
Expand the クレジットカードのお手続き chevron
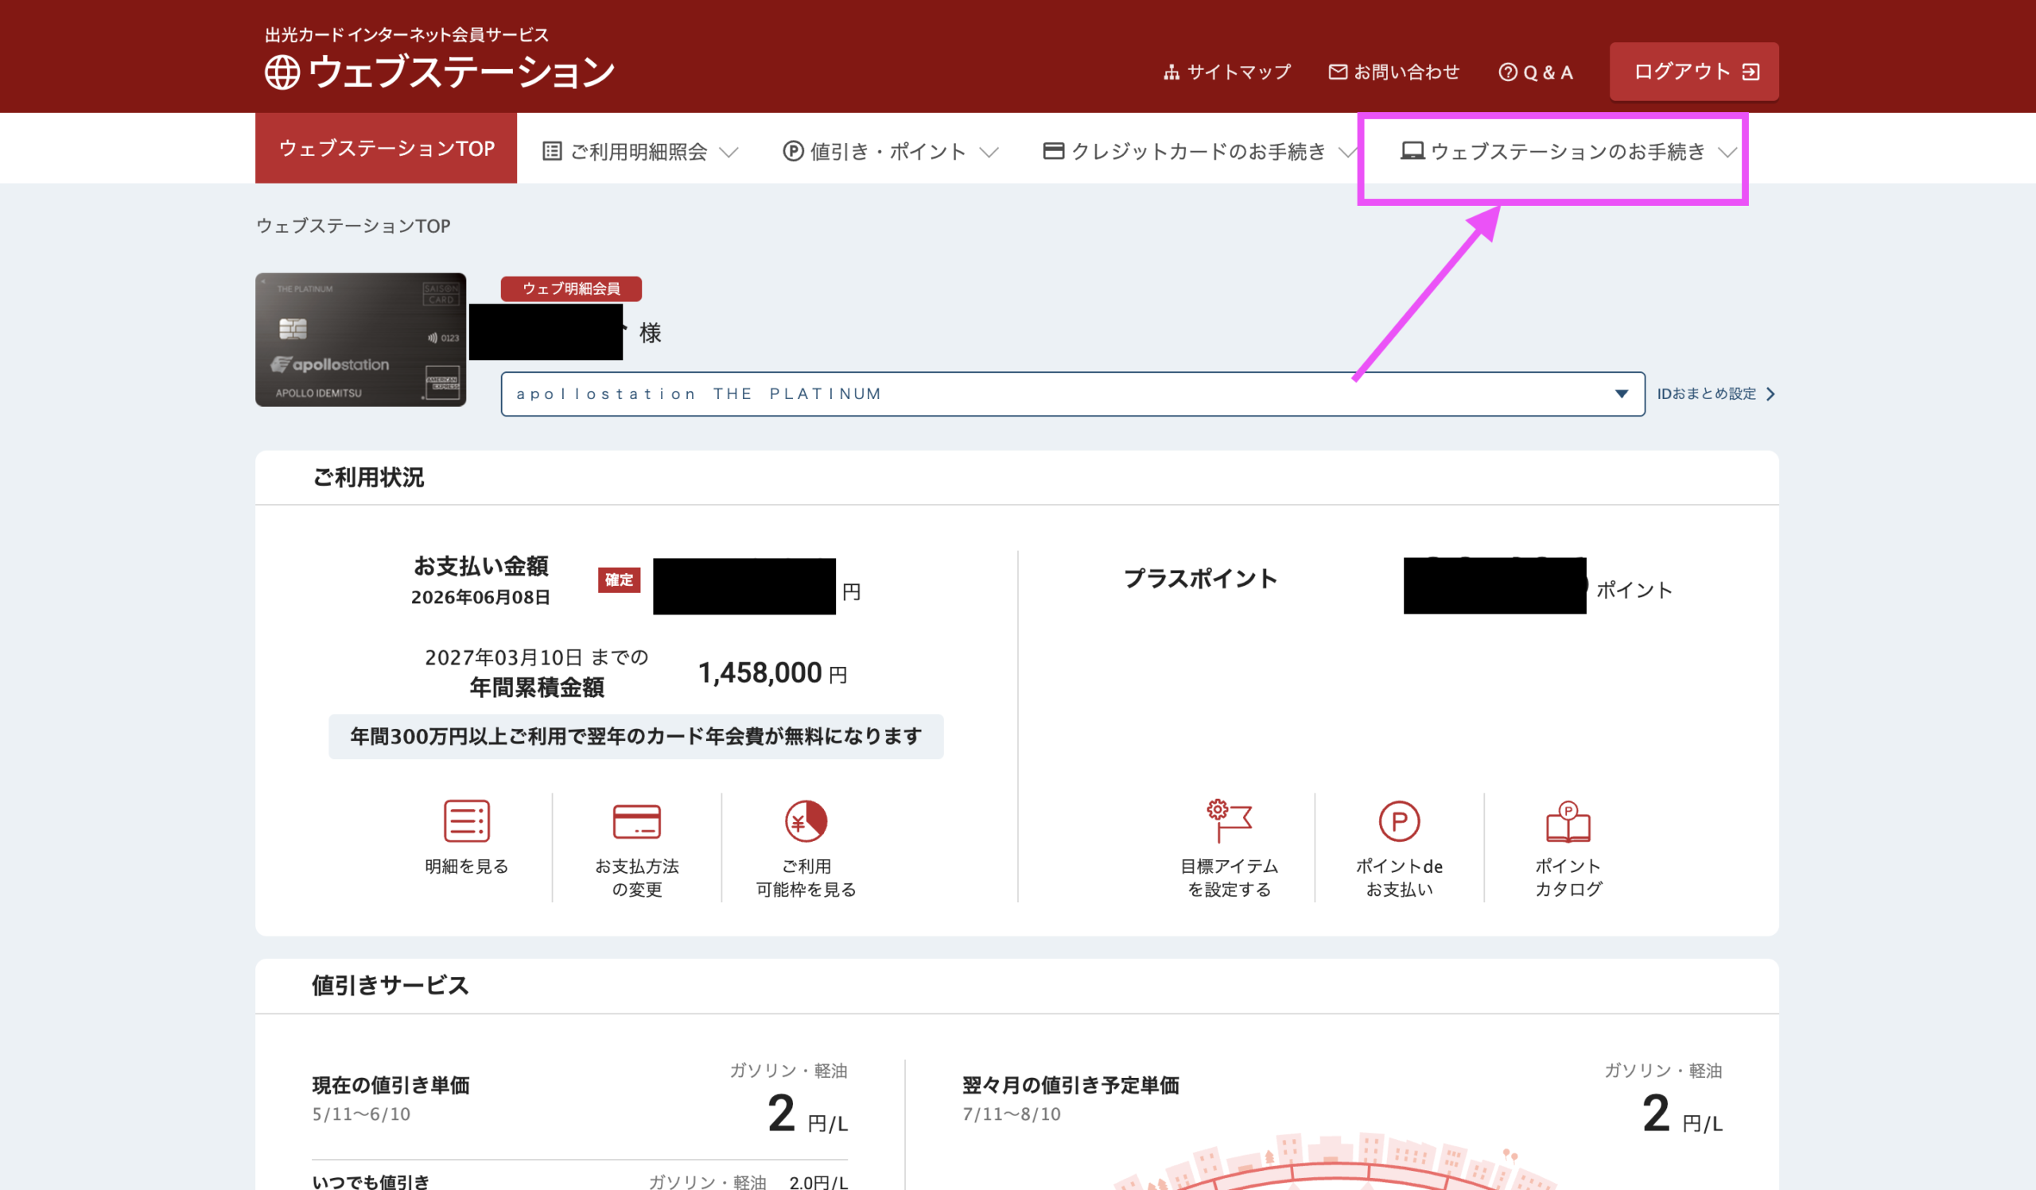pyautogui.click(x=1347, y=152)
